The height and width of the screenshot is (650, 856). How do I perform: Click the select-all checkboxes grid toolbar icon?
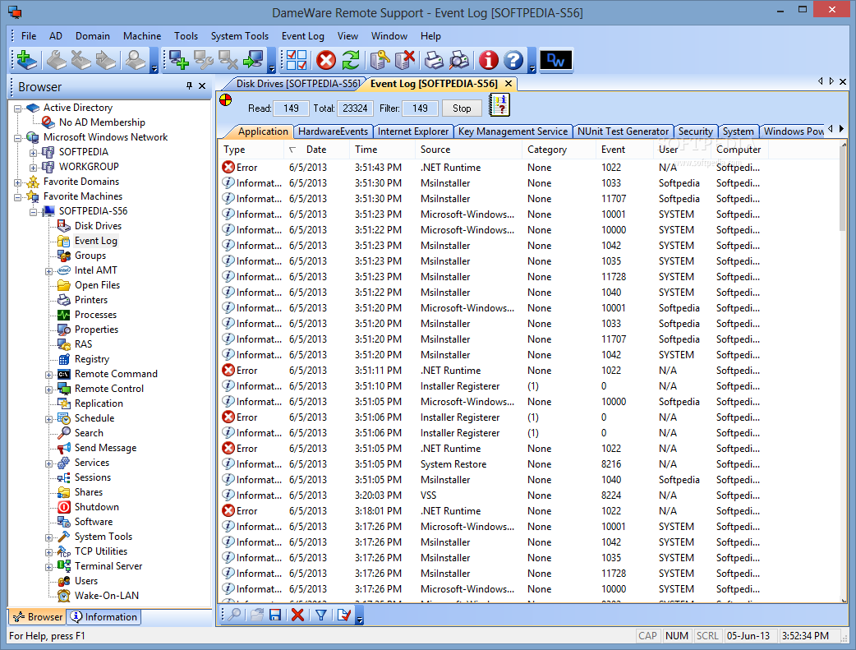(297, 60)
